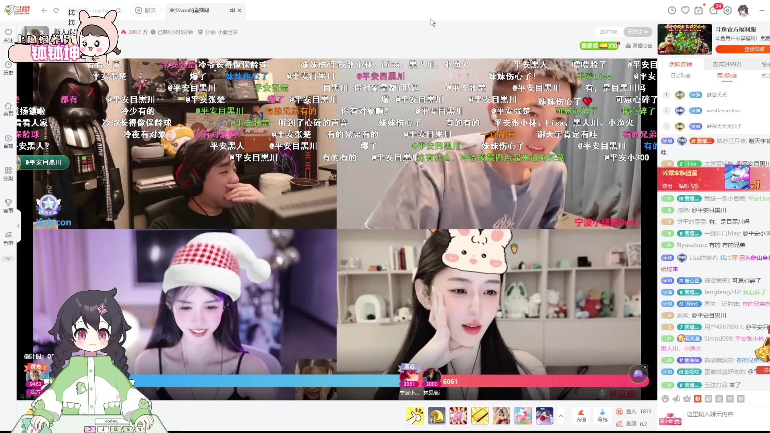
Task: Open the 聊天 chat button
Action: 146,10
